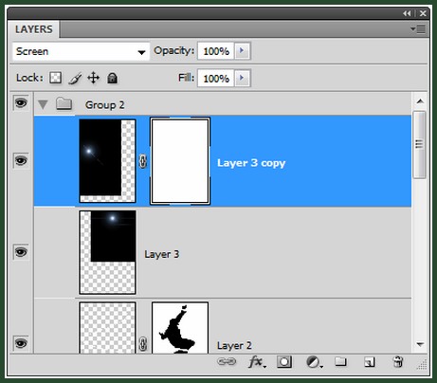The image size is (437, 383).
Task: Click the Opacity 100% input field
Action: (x=216, y=51)
